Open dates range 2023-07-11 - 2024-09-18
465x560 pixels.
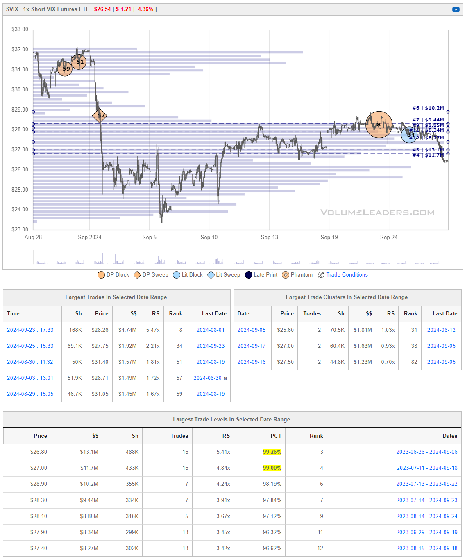427,468
